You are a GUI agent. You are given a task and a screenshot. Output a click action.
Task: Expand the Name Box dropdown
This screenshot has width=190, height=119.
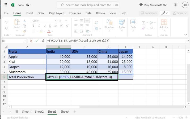pyautogui.click(x=25, y=41)
